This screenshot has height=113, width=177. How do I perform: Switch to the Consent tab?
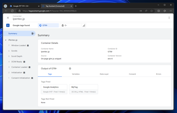tap(132, 74)
